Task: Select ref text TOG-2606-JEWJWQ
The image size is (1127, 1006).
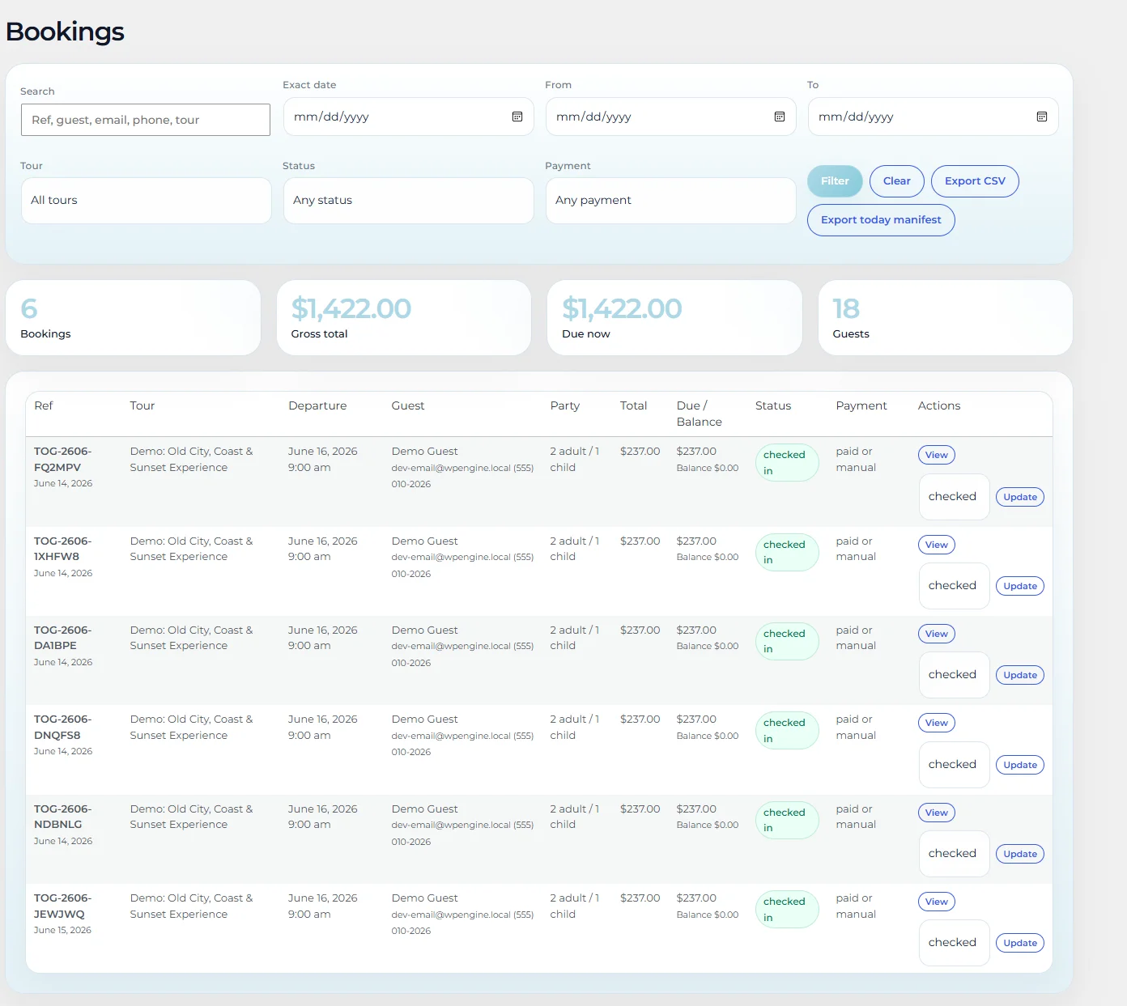Action: [x=63, y=906]
